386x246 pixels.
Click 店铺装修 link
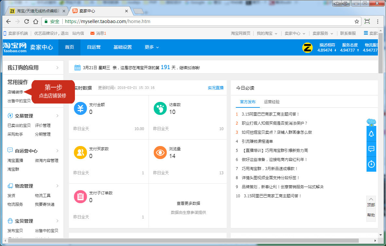pos(15,92)
